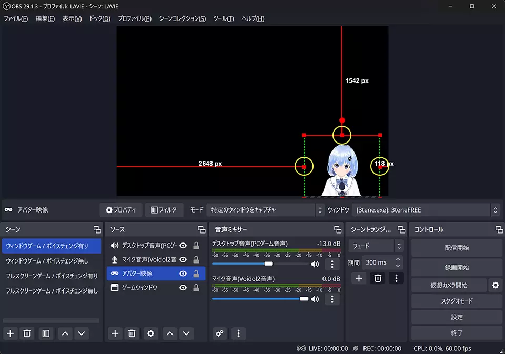Move source down arrow
505x354 pixels.
click(x=186, y=333)
